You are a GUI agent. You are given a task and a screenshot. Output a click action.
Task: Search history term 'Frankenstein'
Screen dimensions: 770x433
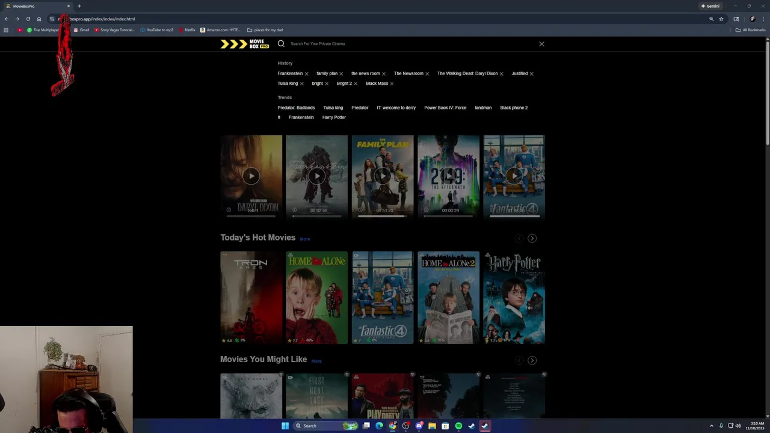290,73
